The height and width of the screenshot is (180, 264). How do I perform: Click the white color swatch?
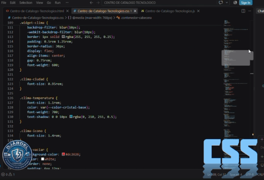click(42, 159)
